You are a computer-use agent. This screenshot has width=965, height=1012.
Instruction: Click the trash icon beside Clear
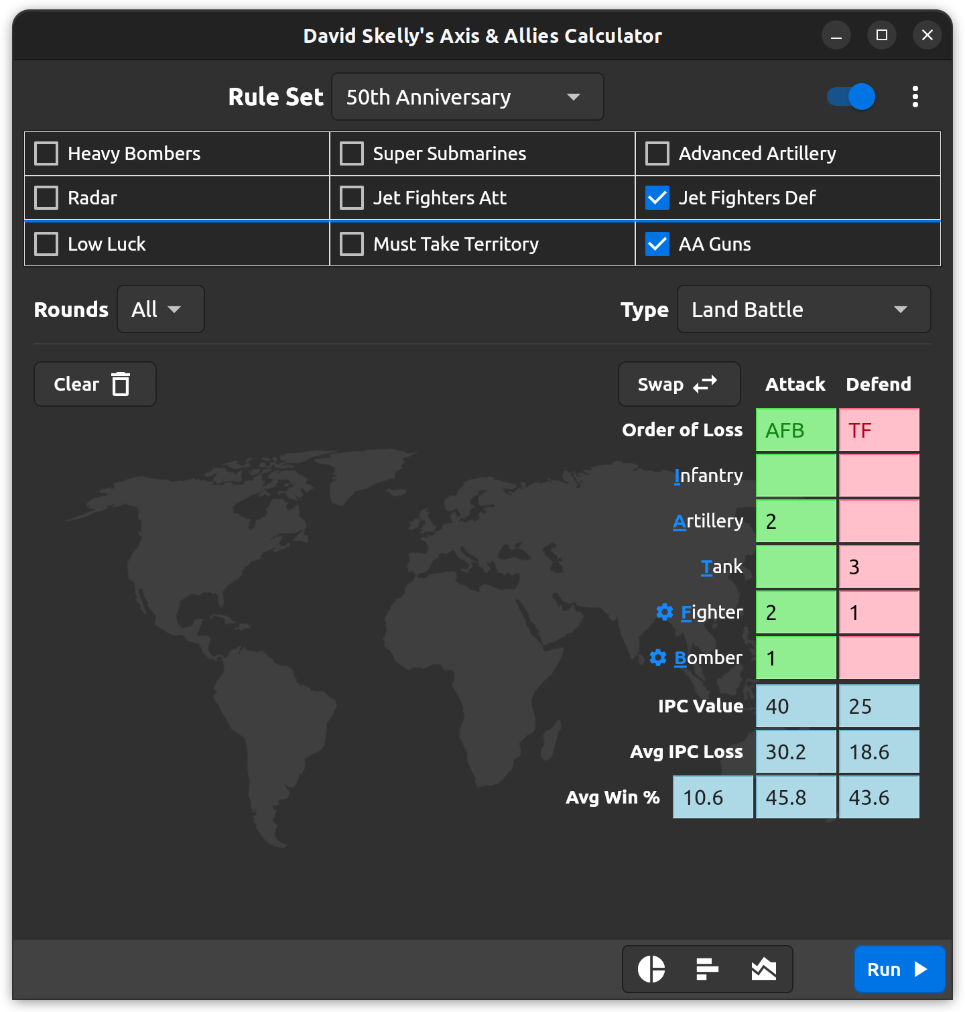pos(121,384)
